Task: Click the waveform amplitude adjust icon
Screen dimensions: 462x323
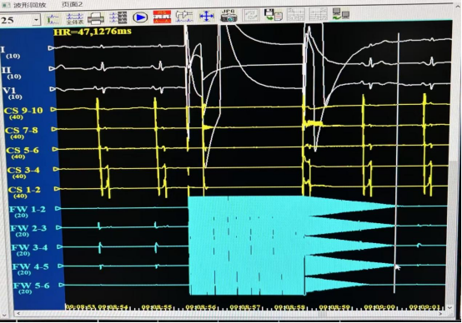Action: click(53, 19)
